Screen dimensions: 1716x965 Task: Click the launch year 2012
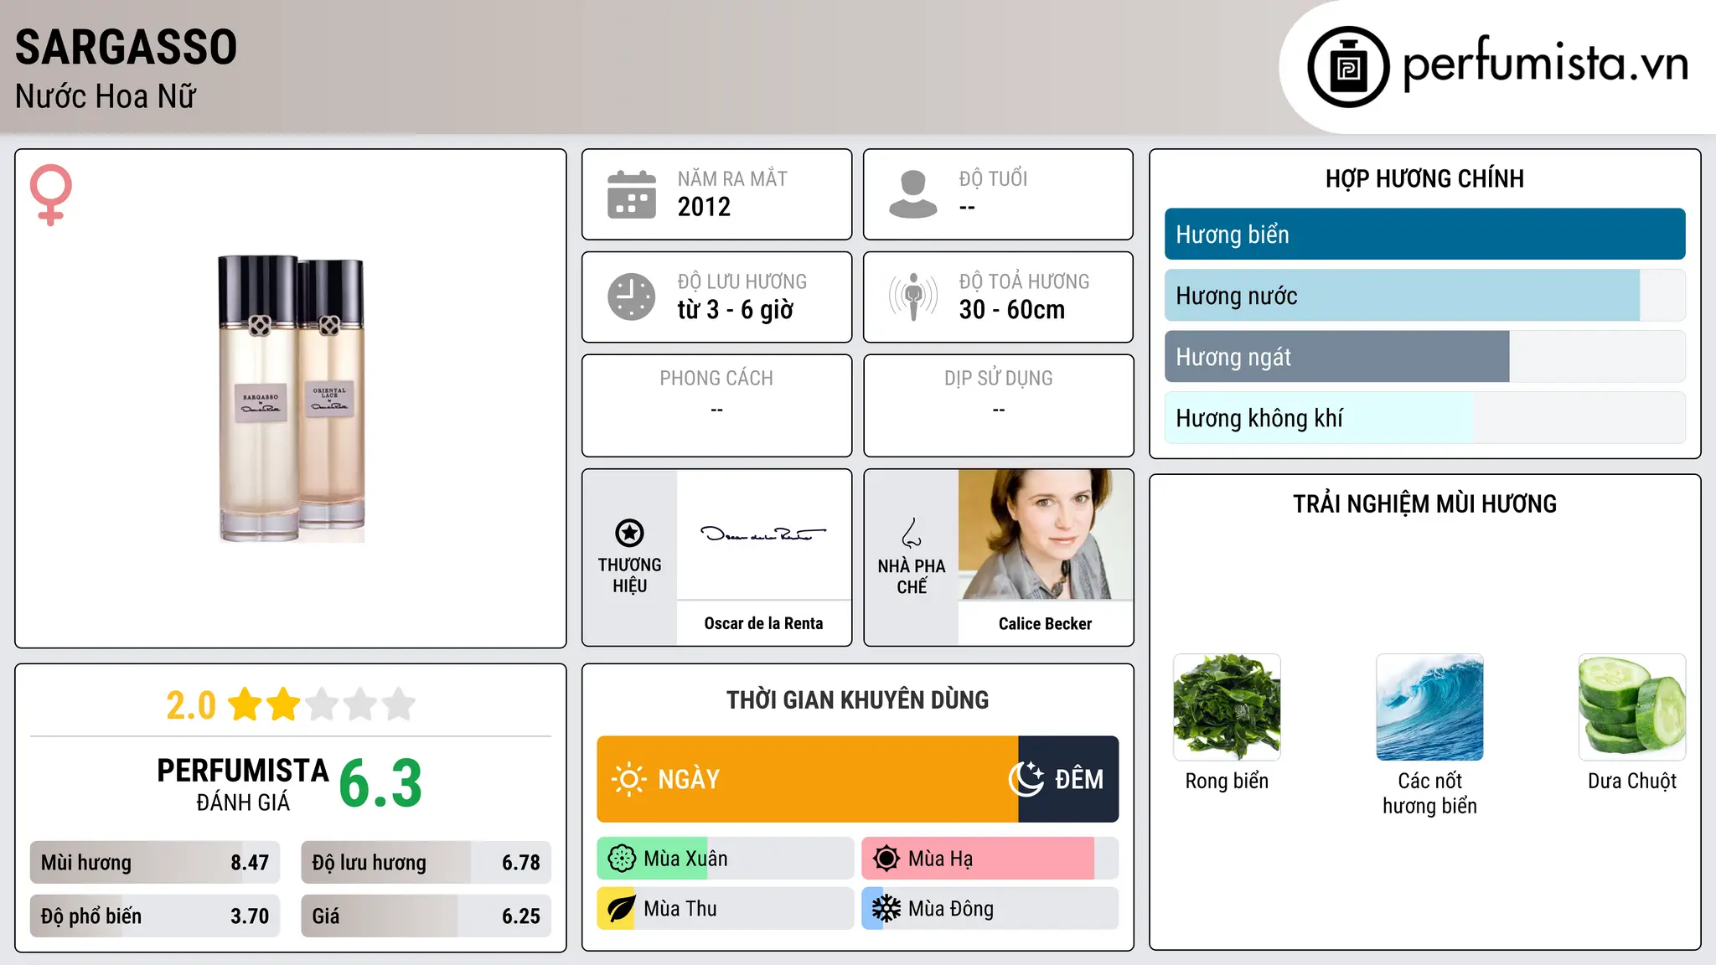[704, 207]
